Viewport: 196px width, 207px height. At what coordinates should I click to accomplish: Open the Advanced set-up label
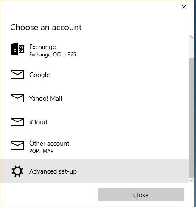pos(53,171)
